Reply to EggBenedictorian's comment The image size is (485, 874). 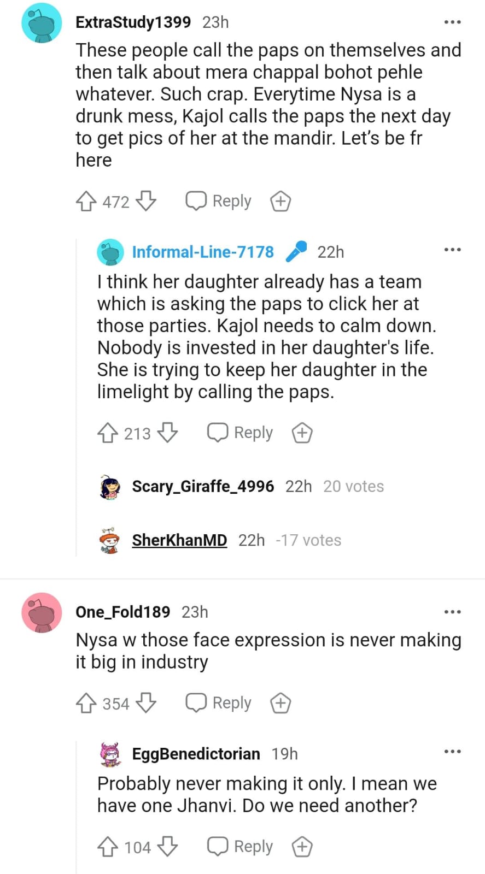[x=240, y=847]
